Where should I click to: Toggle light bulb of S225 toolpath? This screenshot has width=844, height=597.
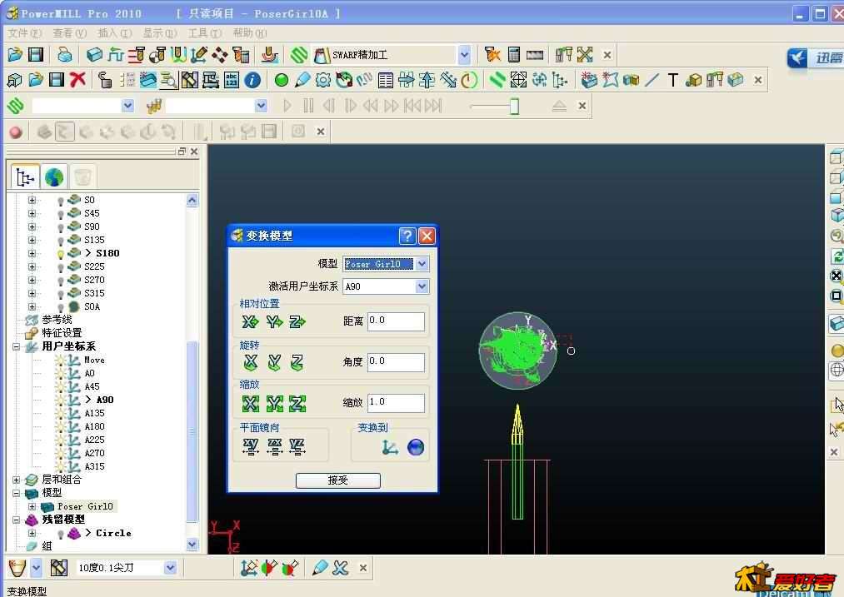click(x=60, y=267)
